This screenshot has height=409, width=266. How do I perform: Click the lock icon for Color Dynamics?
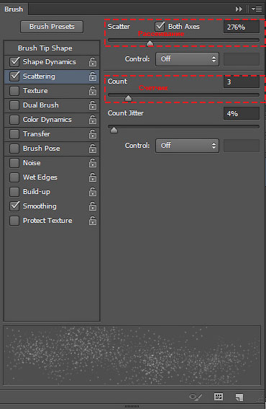point(93,120)
